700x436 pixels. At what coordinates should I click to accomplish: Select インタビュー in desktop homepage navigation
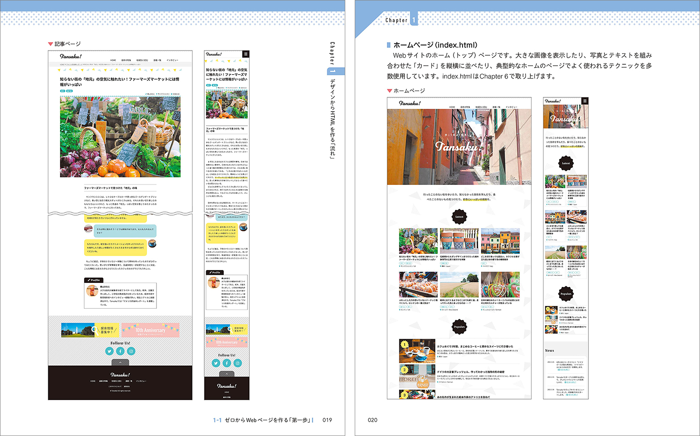click(511, 107)
